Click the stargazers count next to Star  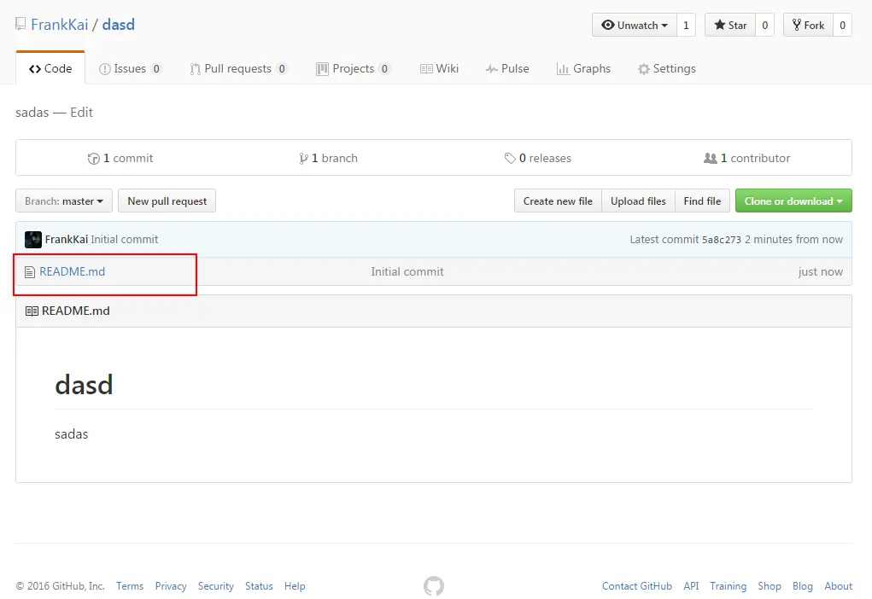pyautogui.click(x=764, y=25)
